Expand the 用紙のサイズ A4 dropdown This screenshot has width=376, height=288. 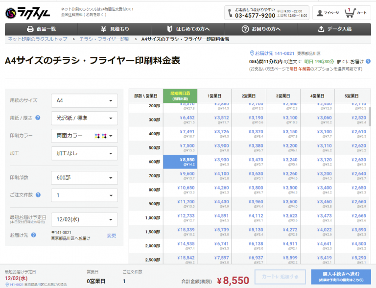[84, 100]
